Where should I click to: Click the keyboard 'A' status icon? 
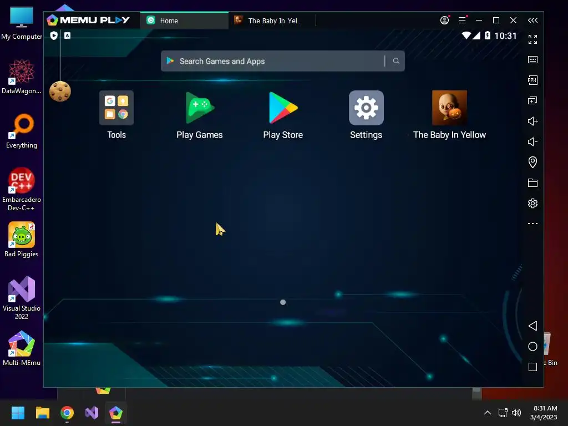[x=67, y=35]
